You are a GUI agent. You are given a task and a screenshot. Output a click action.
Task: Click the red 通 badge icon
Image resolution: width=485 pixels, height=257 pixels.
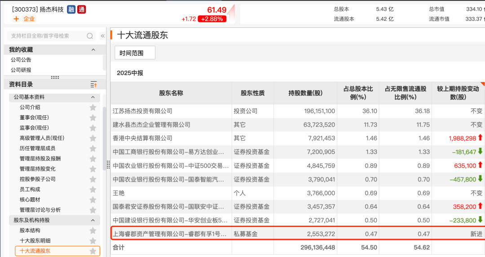(81, 9)
